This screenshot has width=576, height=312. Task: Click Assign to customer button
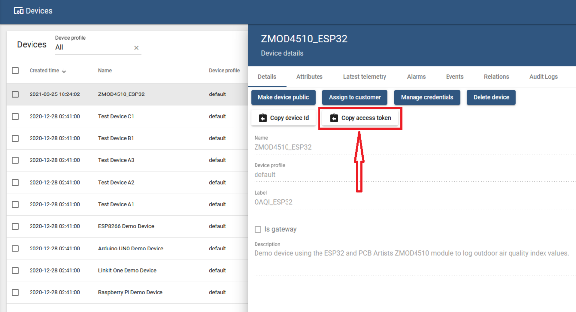pyautogui.click(x=354, y=97)
